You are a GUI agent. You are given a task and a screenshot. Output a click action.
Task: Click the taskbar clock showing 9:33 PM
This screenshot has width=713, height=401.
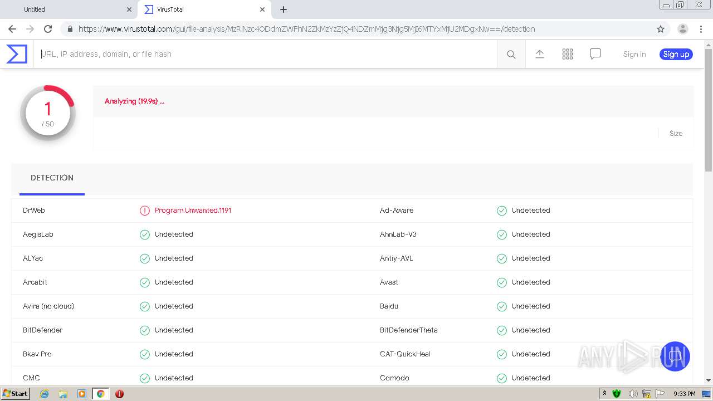tap(684, 394)
